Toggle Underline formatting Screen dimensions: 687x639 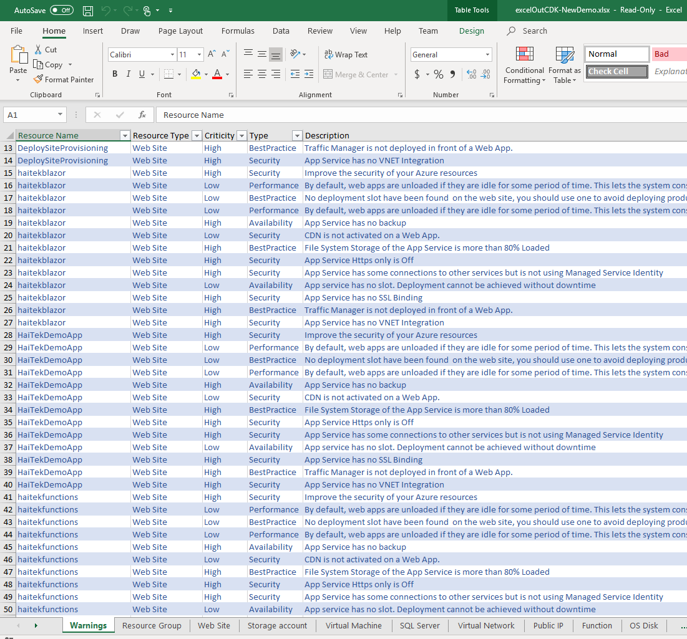pyautogui.click(x=142, y=74)
